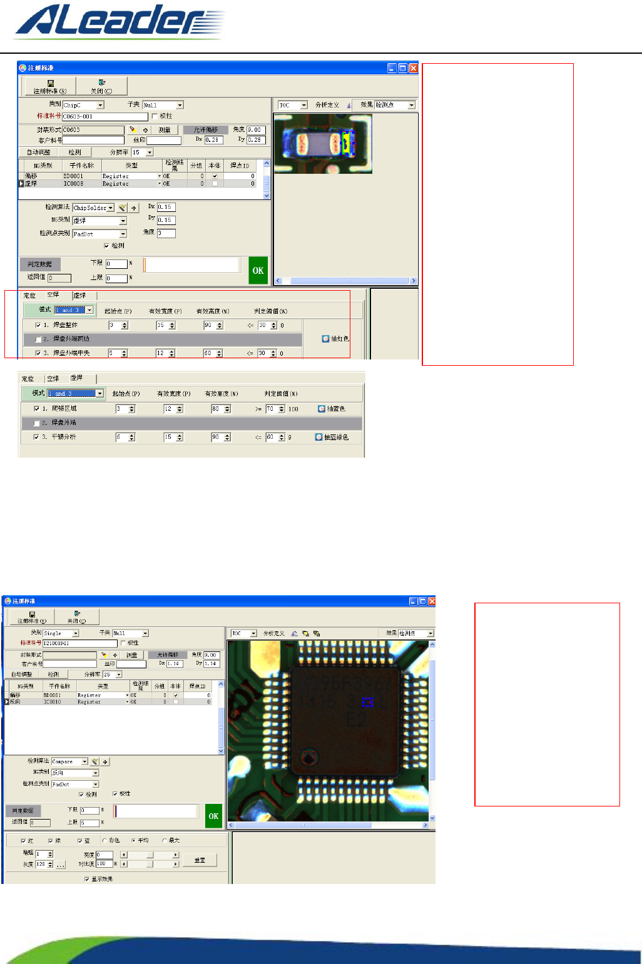Click 关闭 icon in lower window toolbar
Image resolution: width=642 pixels, height=964 pixels.
point(77,614)
